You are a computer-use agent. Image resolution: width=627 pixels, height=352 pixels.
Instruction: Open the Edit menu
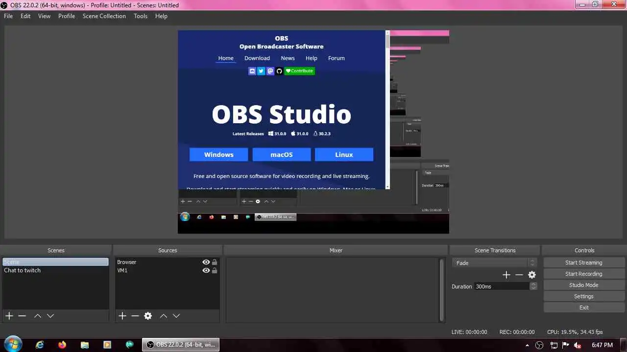tap(25, 16)
